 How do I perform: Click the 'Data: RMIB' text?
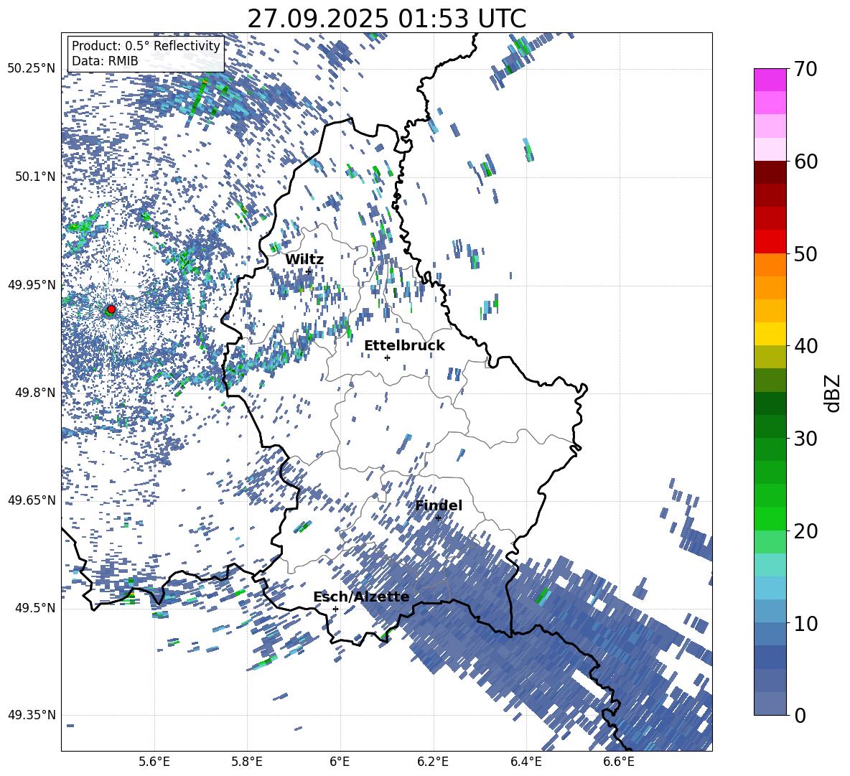point(105,61)
